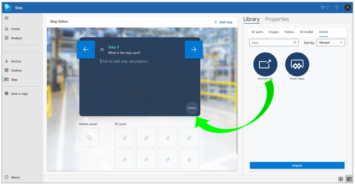Select the Power Apps action
Screen dimensions: 355x185
pos(297,64)
